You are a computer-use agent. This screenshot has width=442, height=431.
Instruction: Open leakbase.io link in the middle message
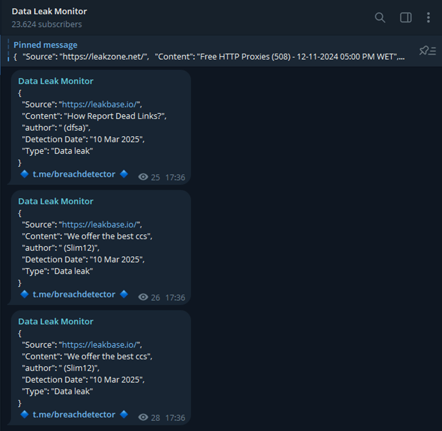(100, 225)
